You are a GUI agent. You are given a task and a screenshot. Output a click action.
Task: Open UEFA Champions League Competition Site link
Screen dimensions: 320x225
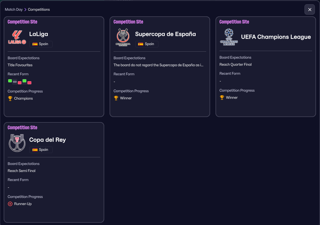pyautogui.click(x=234, y=22)
